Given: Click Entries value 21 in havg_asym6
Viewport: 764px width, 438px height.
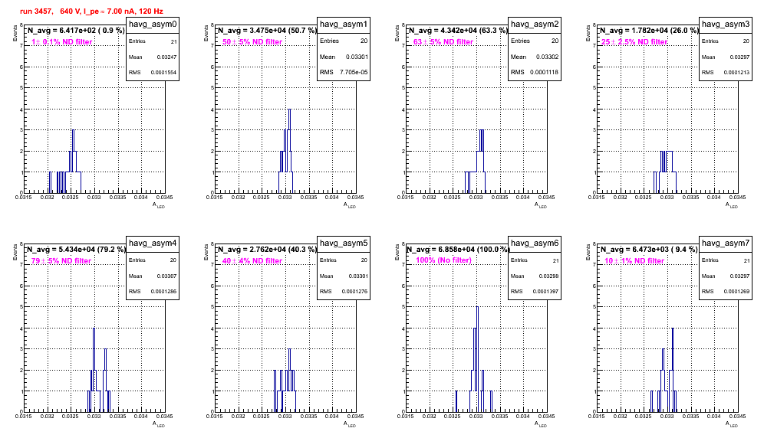Looking at the screenshot, I should [556, 260].
